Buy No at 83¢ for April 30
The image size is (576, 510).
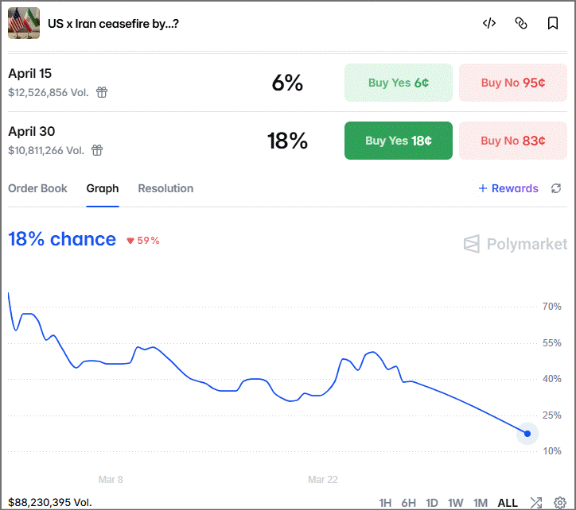(513, 141)
